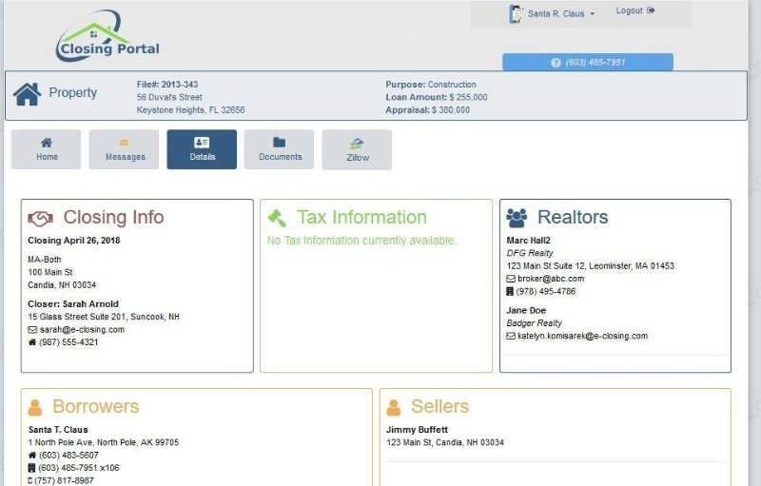Viewport: 761px width, 486px height.
Task: Click the Santa R. Claus user avatar icon
Action: point(515,13)
